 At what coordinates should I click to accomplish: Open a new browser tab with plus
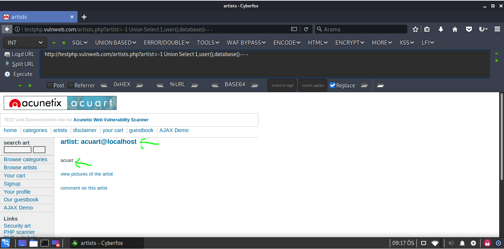[84, 17]
